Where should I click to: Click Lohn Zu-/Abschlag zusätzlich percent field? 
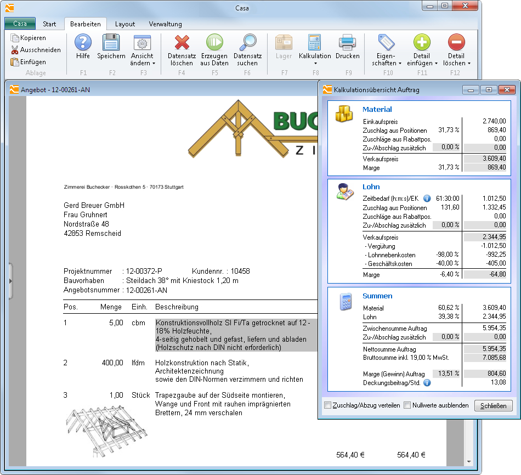pos(447,225)
